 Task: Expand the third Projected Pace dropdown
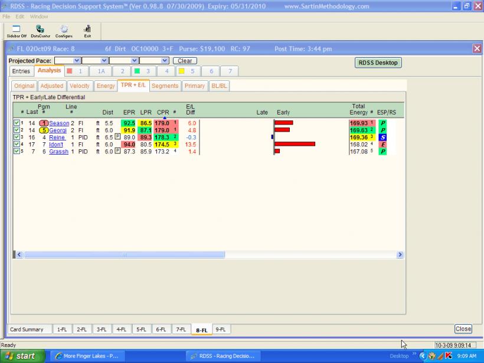(x=134, y=60)
